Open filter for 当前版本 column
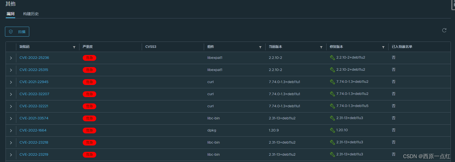 click(321, 47)
